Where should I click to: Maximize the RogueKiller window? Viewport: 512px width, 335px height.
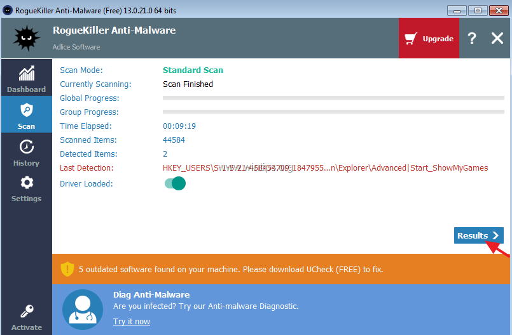478,11
